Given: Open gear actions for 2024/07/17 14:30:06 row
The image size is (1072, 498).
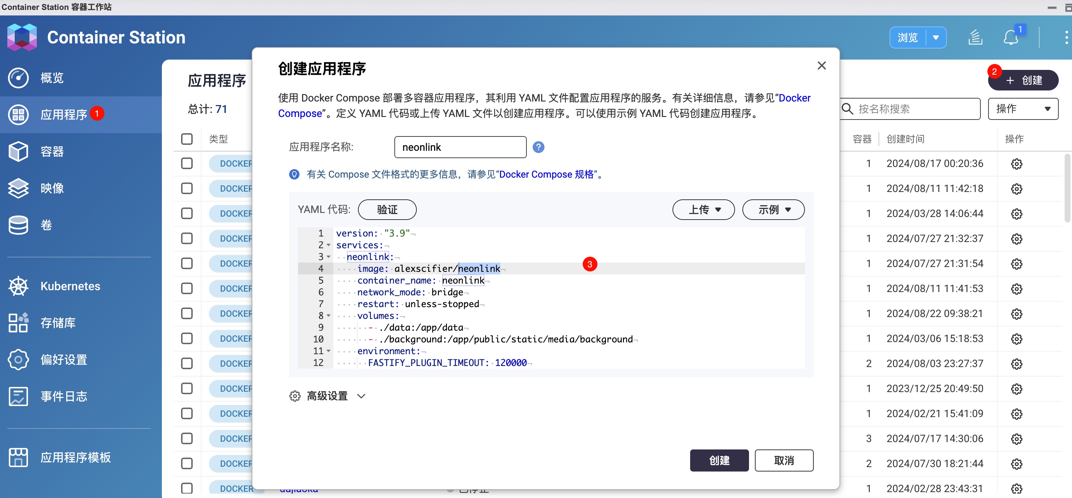Looking at the screenshot, I should click(1017, 439).
